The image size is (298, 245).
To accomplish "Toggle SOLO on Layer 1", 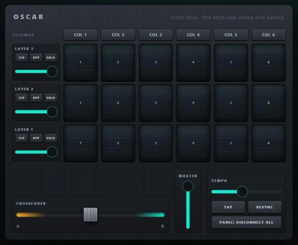I will (x=51, y=138).
